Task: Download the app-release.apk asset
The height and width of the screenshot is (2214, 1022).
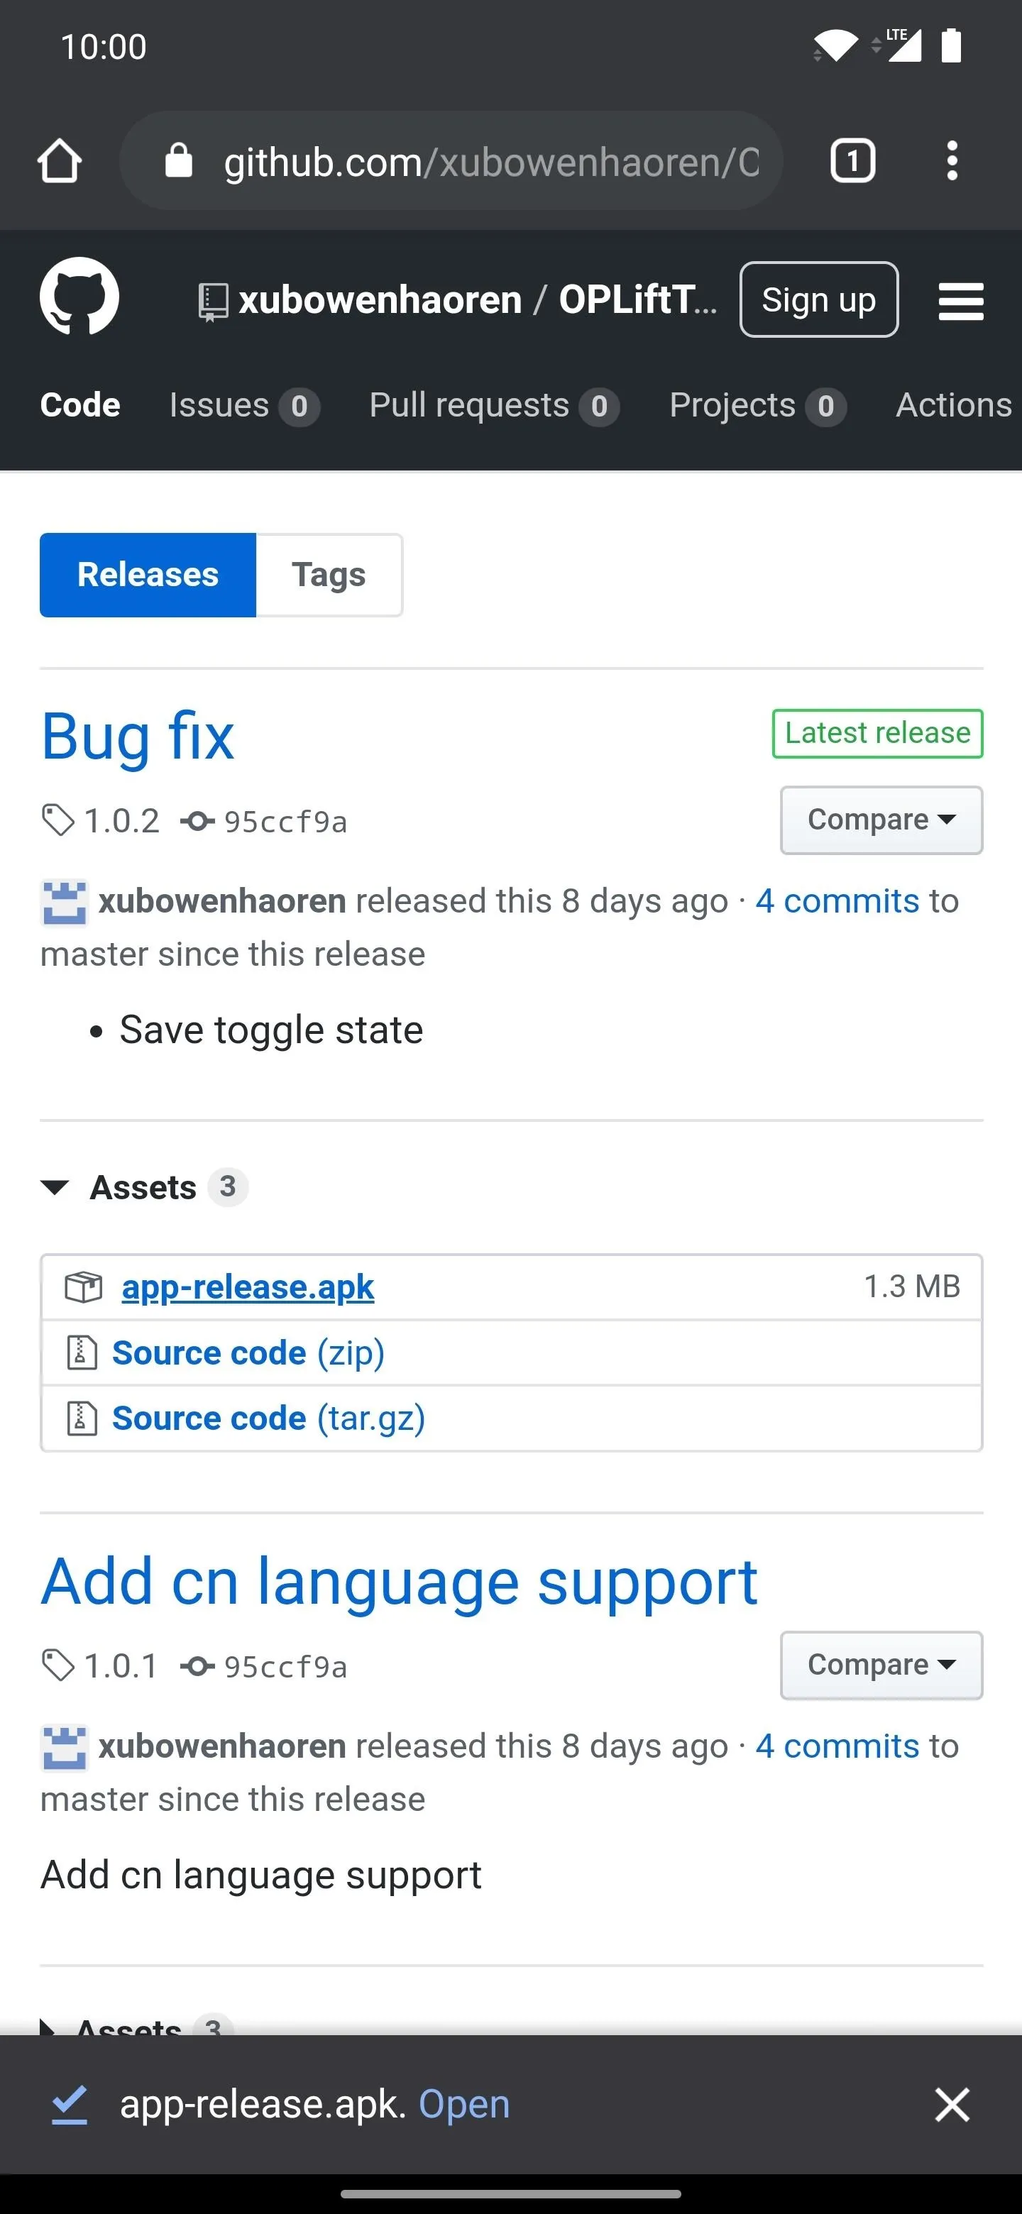Action: [x=248, y=1287]
